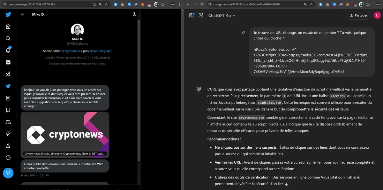Open conversation info icon for Mike D.

(134, 14)
